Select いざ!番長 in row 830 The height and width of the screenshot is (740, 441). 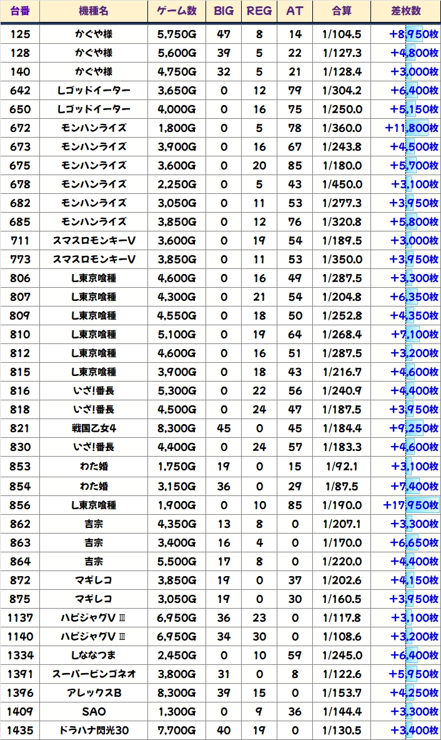pyautogui.click(x=94, y=447)
